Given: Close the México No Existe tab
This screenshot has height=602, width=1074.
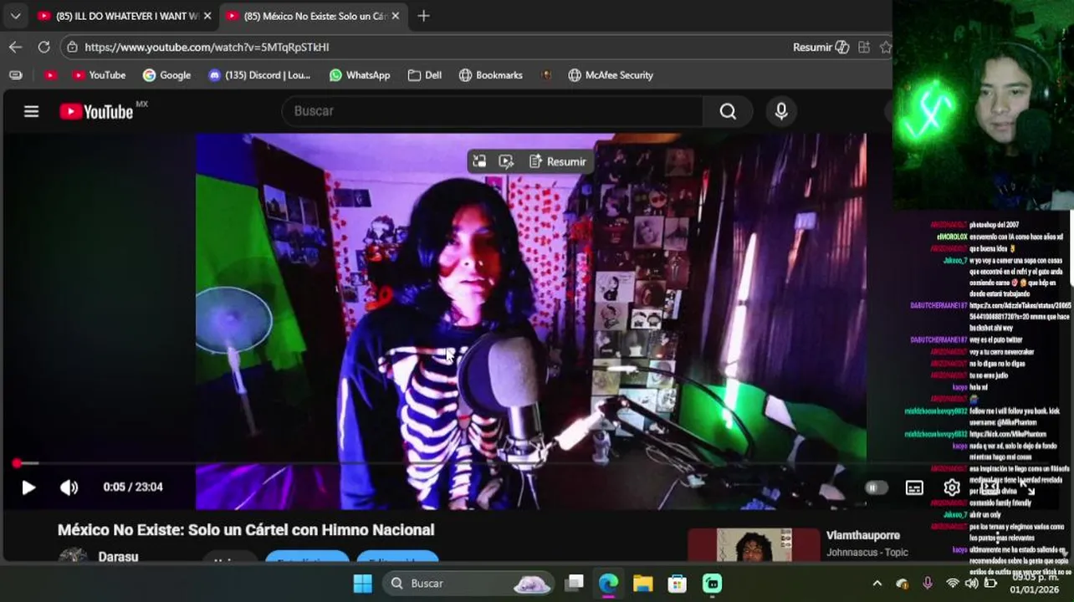Looking at the screenshot, I should [x=396, y=16].
